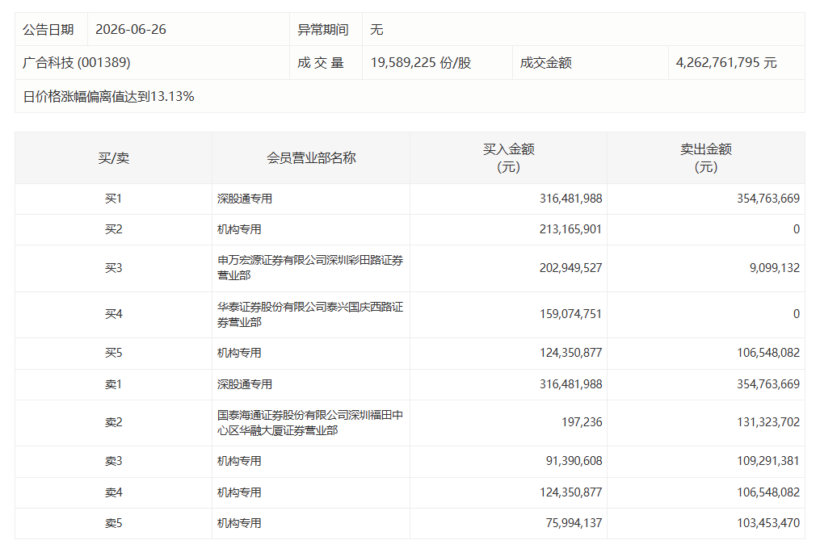The image size is (820, 557).
Task: Click the 卖出金额(元) column header
Action: click(706, 158)
